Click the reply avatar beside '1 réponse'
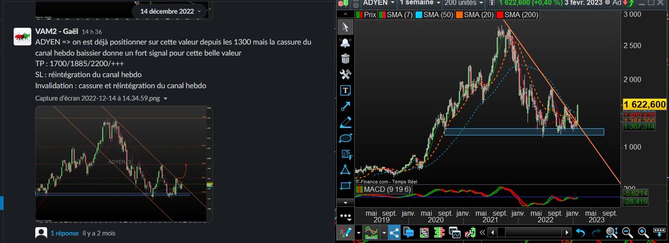The image size is (669, 243). pos(41,233)
